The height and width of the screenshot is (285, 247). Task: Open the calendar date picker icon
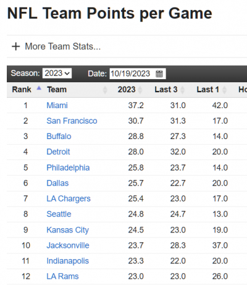coord(159,74)
